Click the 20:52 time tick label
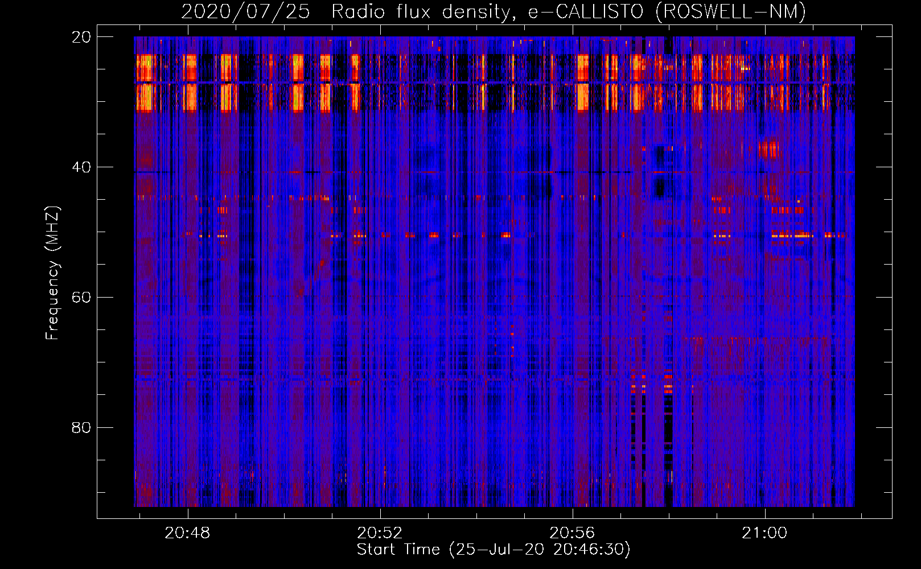The width and height of the screenshot is (921, 569). pos(380,533)
